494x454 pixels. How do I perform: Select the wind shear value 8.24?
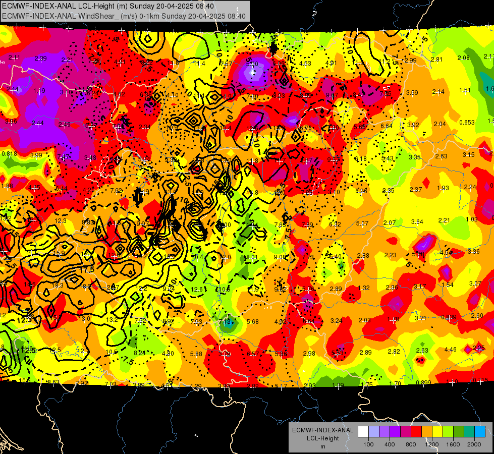click(x=140, y=353)
